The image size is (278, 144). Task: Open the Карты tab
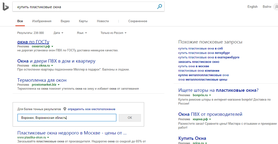(x=83, y=21)
